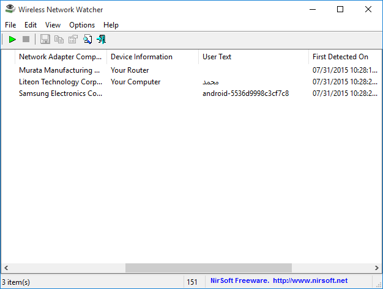
Task: Open the nirsoft.net link in status bar
Action: point(310,280)
